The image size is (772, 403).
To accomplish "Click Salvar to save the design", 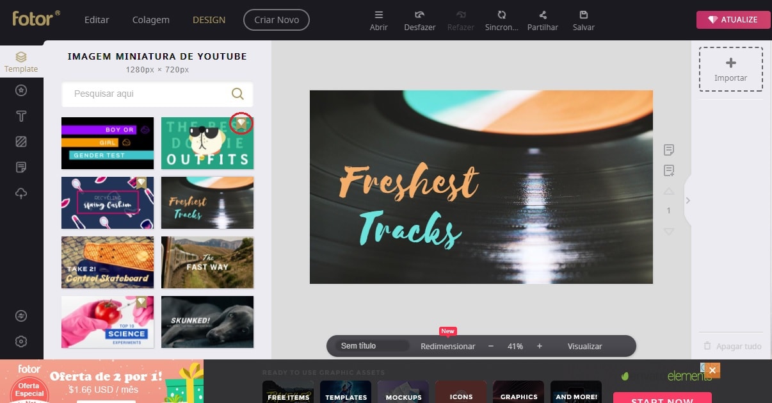I will (584, 21).
